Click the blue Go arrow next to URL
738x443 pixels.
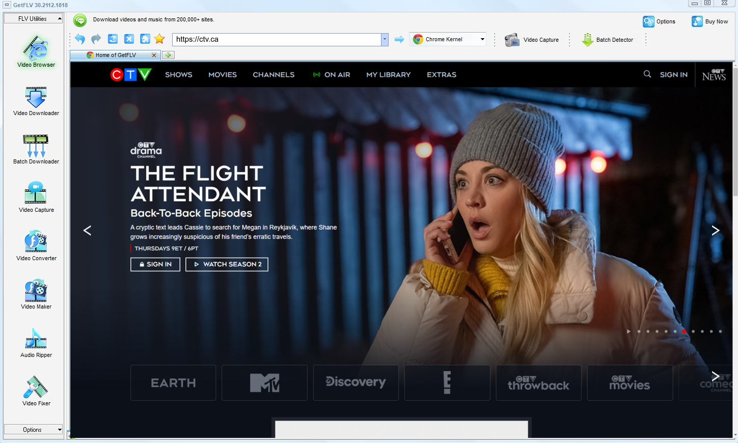pos(399,39)
